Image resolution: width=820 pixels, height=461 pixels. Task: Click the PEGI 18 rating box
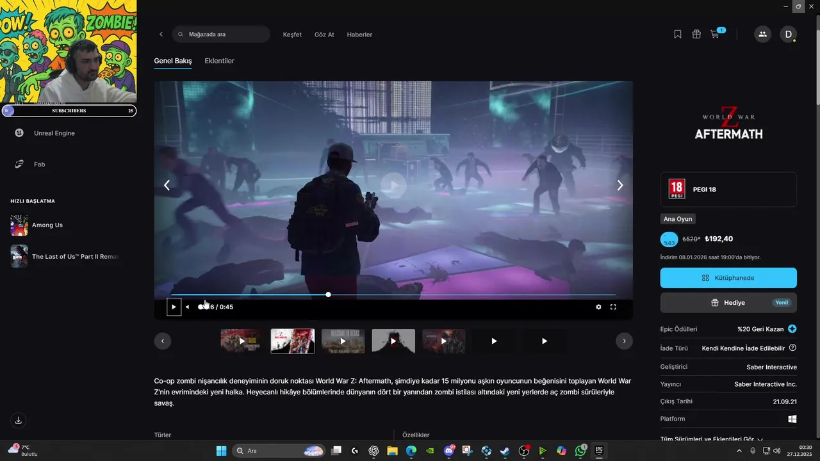728,190
